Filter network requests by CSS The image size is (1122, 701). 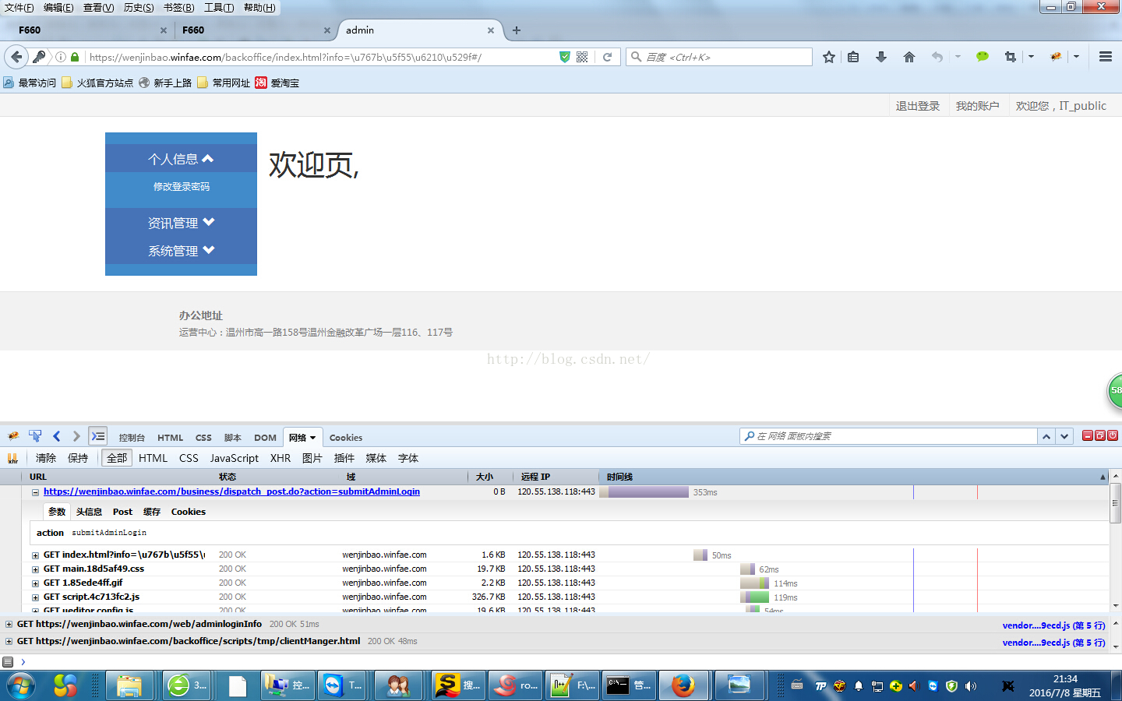coord(189,458)
